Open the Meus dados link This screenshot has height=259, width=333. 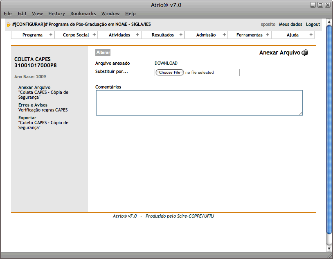pyautogui.click(x=290, y=25)
